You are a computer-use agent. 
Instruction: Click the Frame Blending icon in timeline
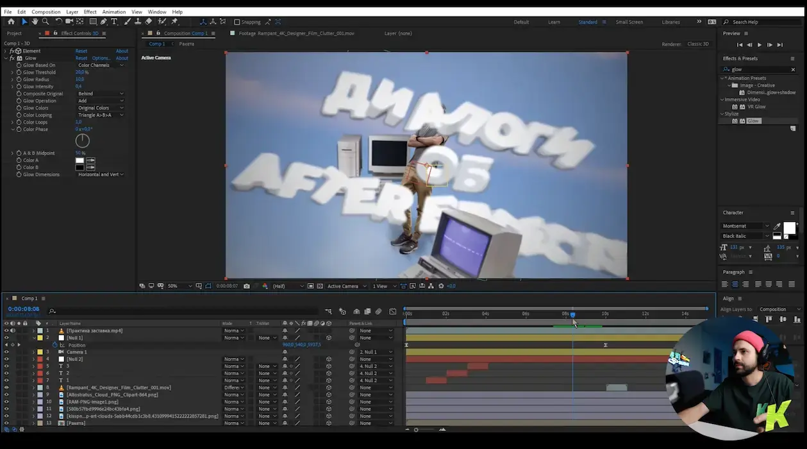pyautogui.click(x=367, y=312)
